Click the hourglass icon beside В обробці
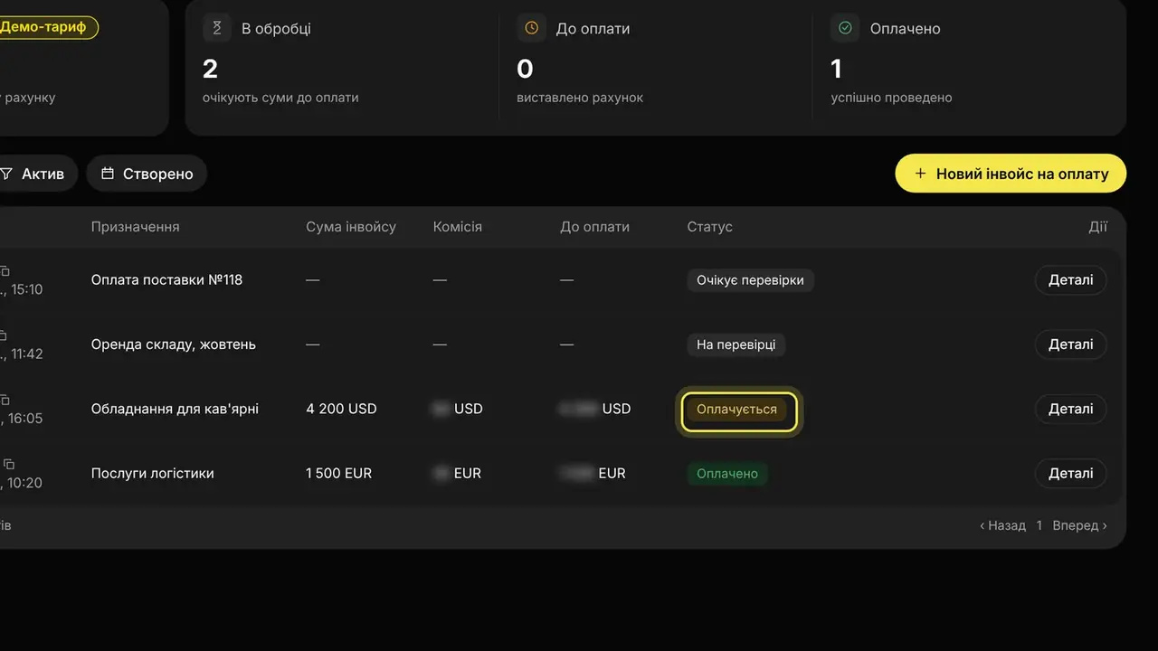1158x651 pixels. 216,28
